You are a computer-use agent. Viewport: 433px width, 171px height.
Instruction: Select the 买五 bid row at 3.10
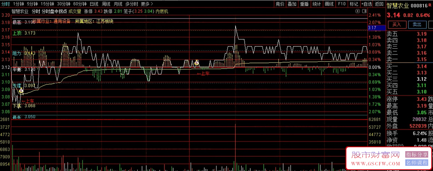tap(409, 92)
